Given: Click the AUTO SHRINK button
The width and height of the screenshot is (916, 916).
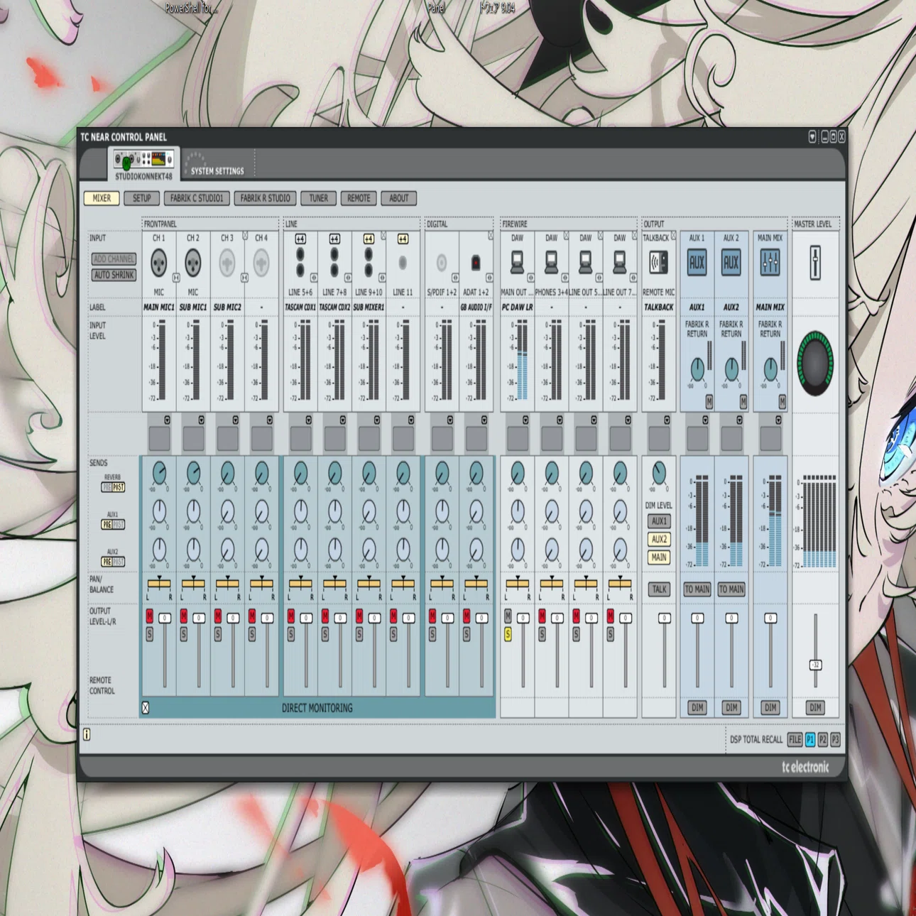Looking at the screenshot, I should click(114, 275).
